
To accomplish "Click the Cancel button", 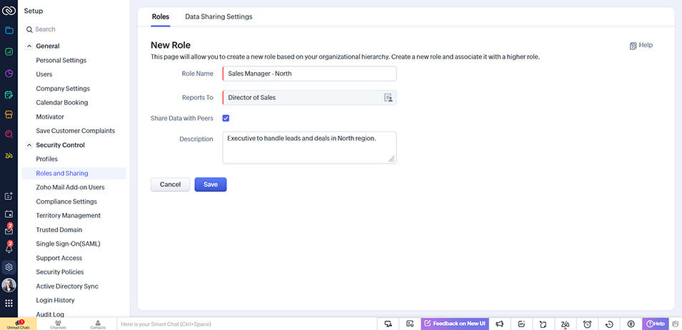I will pos(170,184).
